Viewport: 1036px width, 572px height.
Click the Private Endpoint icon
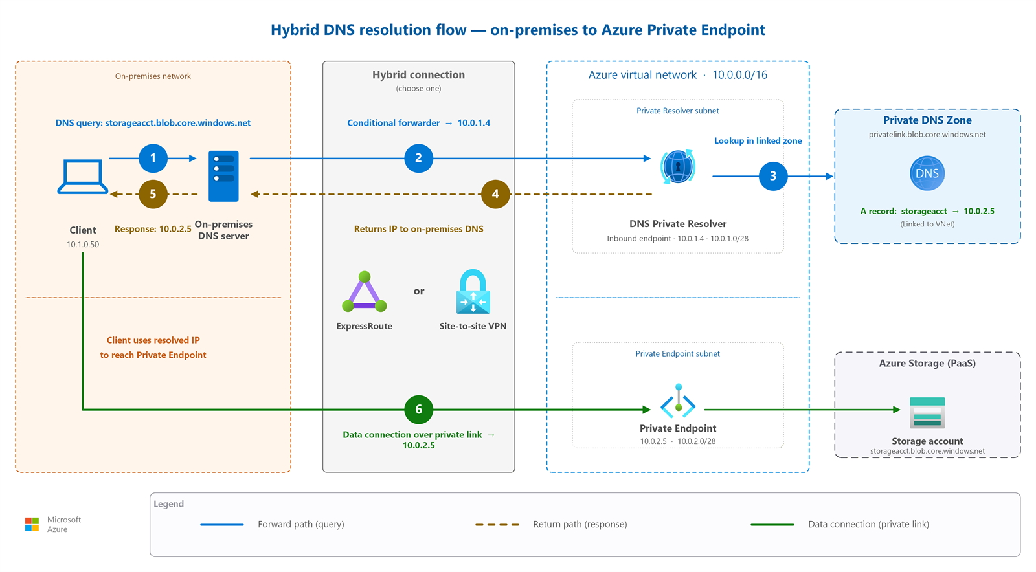[x=678, y=401]
